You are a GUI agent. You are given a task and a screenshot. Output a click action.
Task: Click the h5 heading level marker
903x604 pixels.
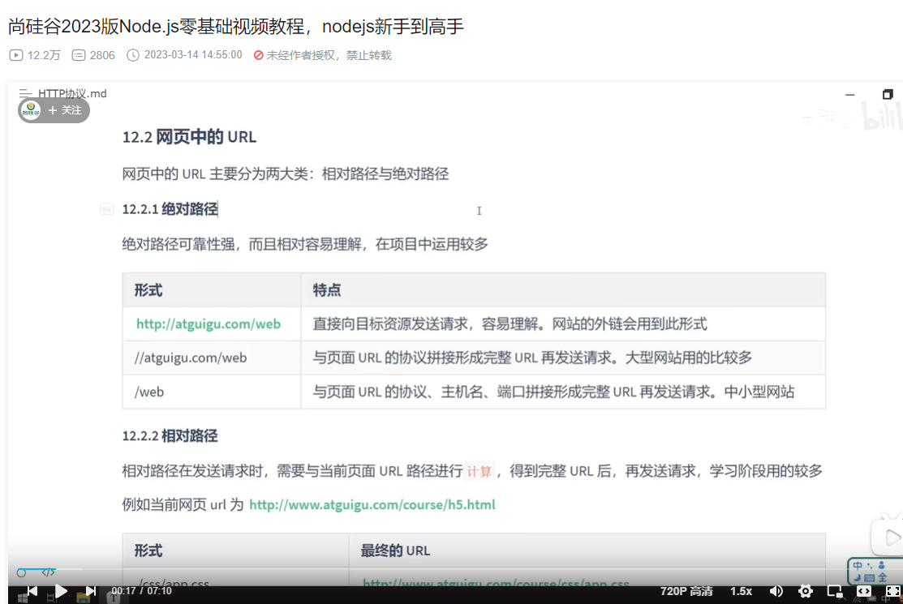click(x=106, y=209)
